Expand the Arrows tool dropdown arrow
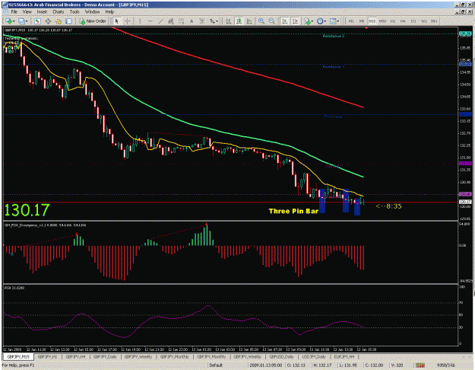 click(x=217, y=21)
